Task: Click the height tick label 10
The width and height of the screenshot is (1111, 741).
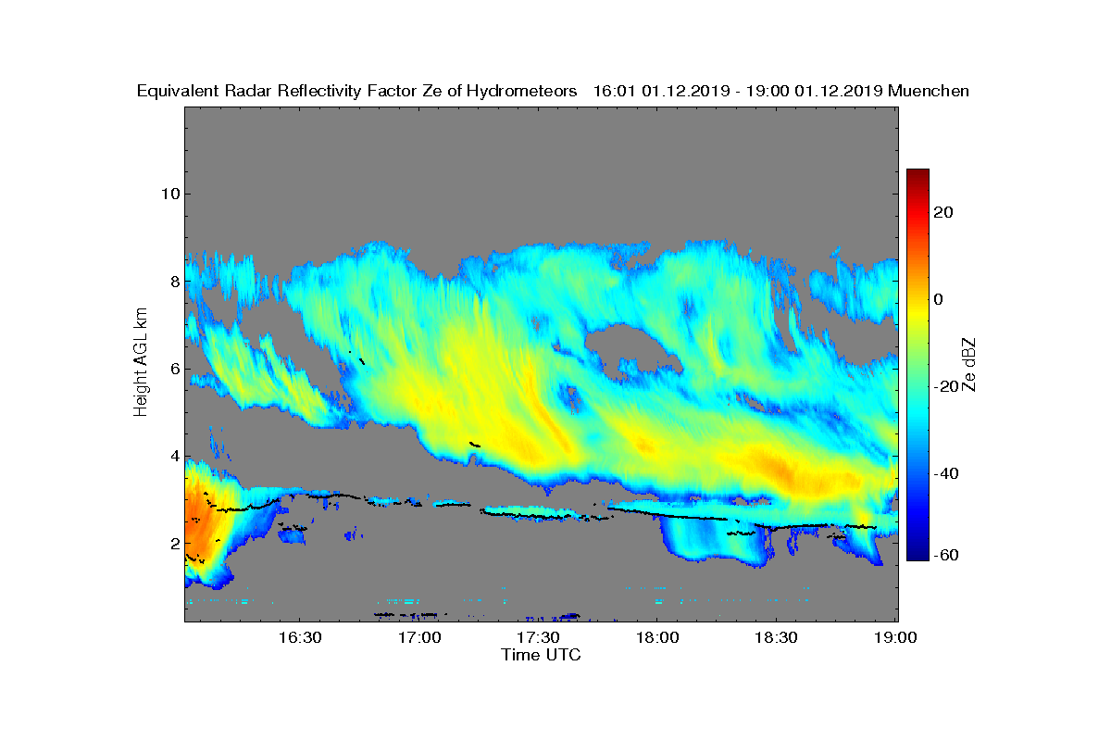Action: [169, 195]
